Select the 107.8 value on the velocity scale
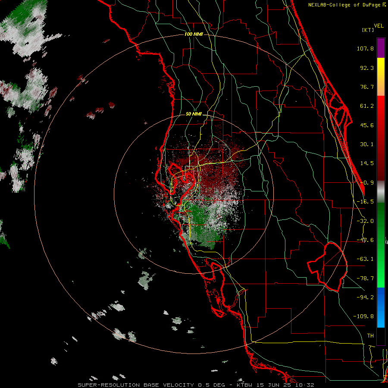Screen dimensions: 388x388 [365, 48]
